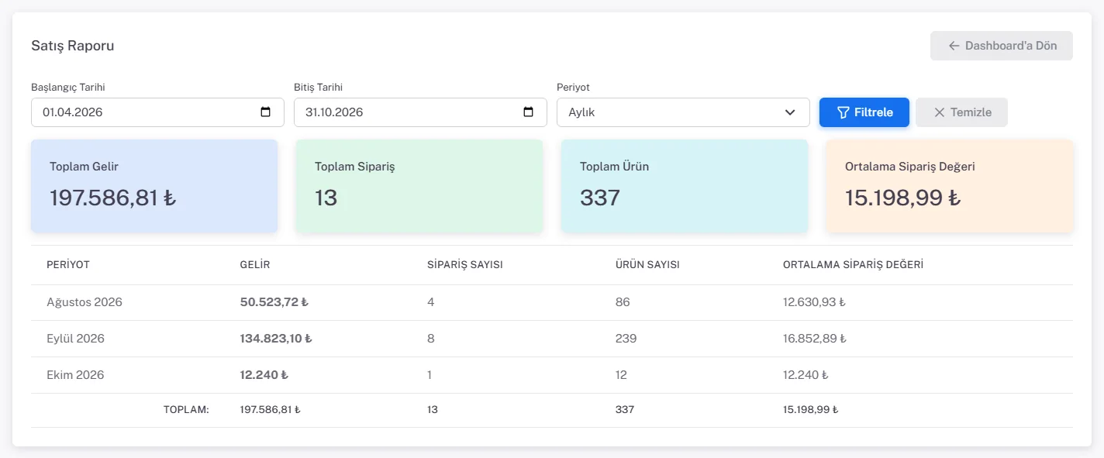
Task: Open the Başlangıç Tarihi calendar picker icon
Action: [265, 112]
